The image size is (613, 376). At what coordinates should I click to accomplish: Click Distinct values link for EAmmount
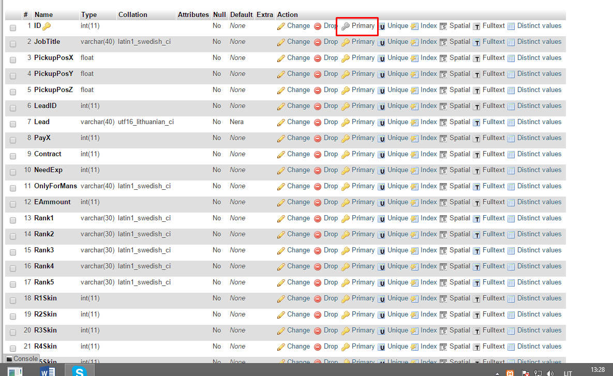539,202
